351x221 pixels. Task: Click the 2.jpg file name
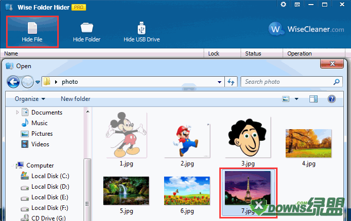187,163
